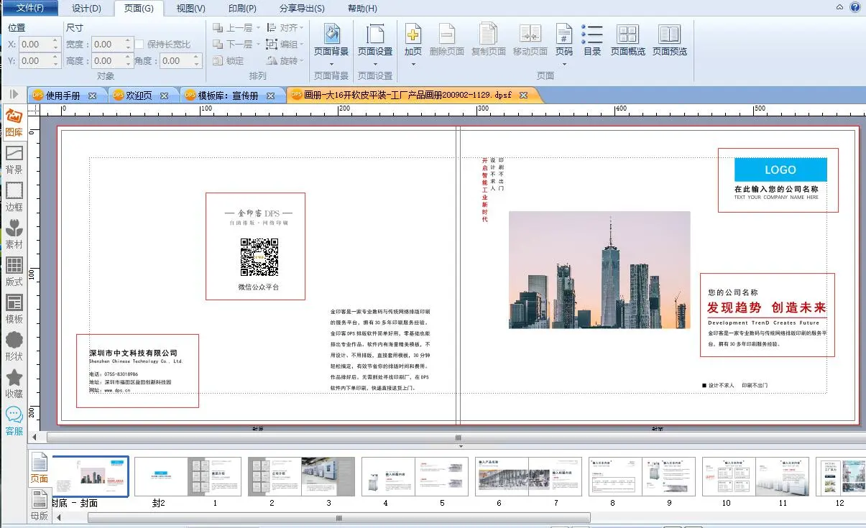Enable the 保持长宽比 checkbox
The width and height of the screenshot is (866, 528).
(140, 45)
